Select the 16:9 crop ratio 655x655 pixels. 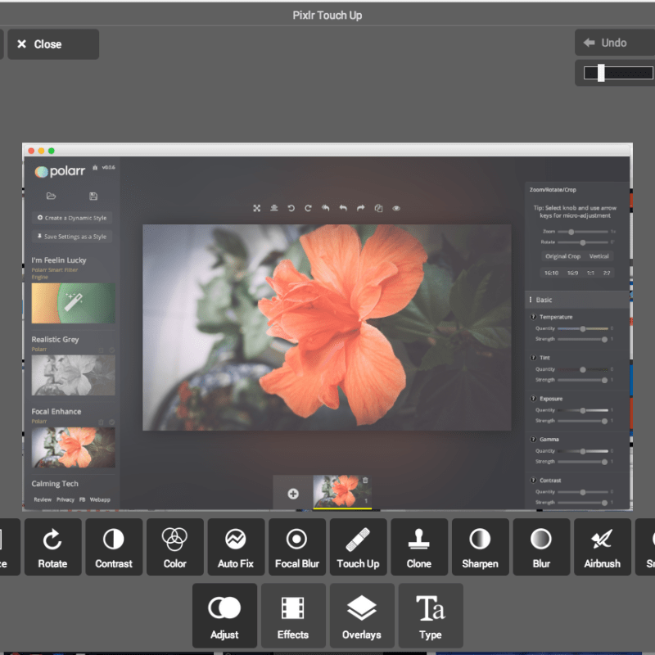[572, 273]
